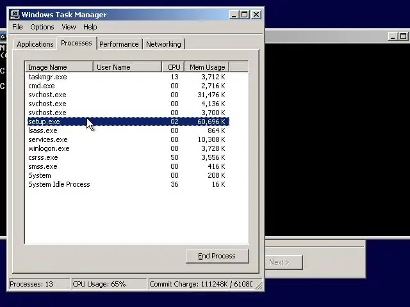Open the Help menu
410x307 pixels.
coord(90,27)
